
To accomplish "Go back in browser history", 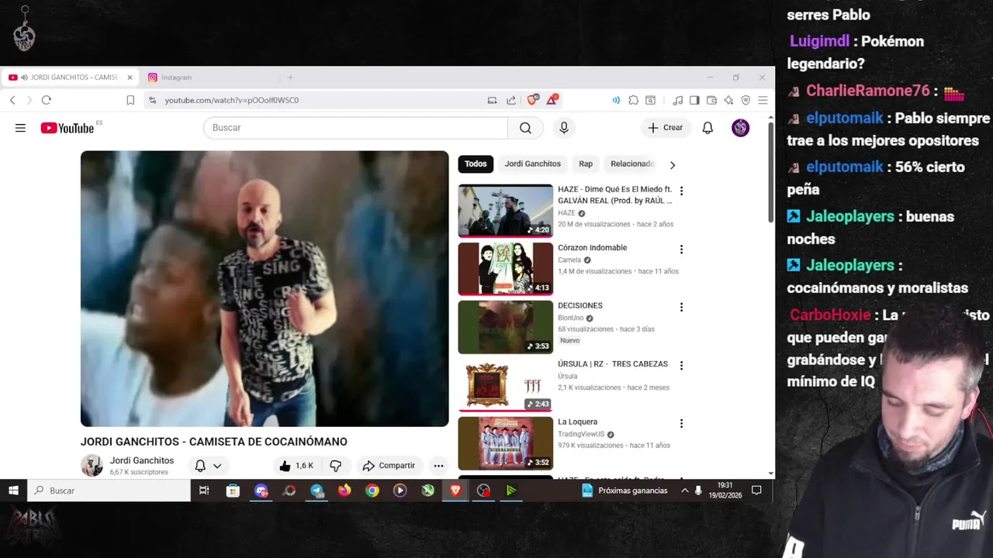I will pos(12,100).
